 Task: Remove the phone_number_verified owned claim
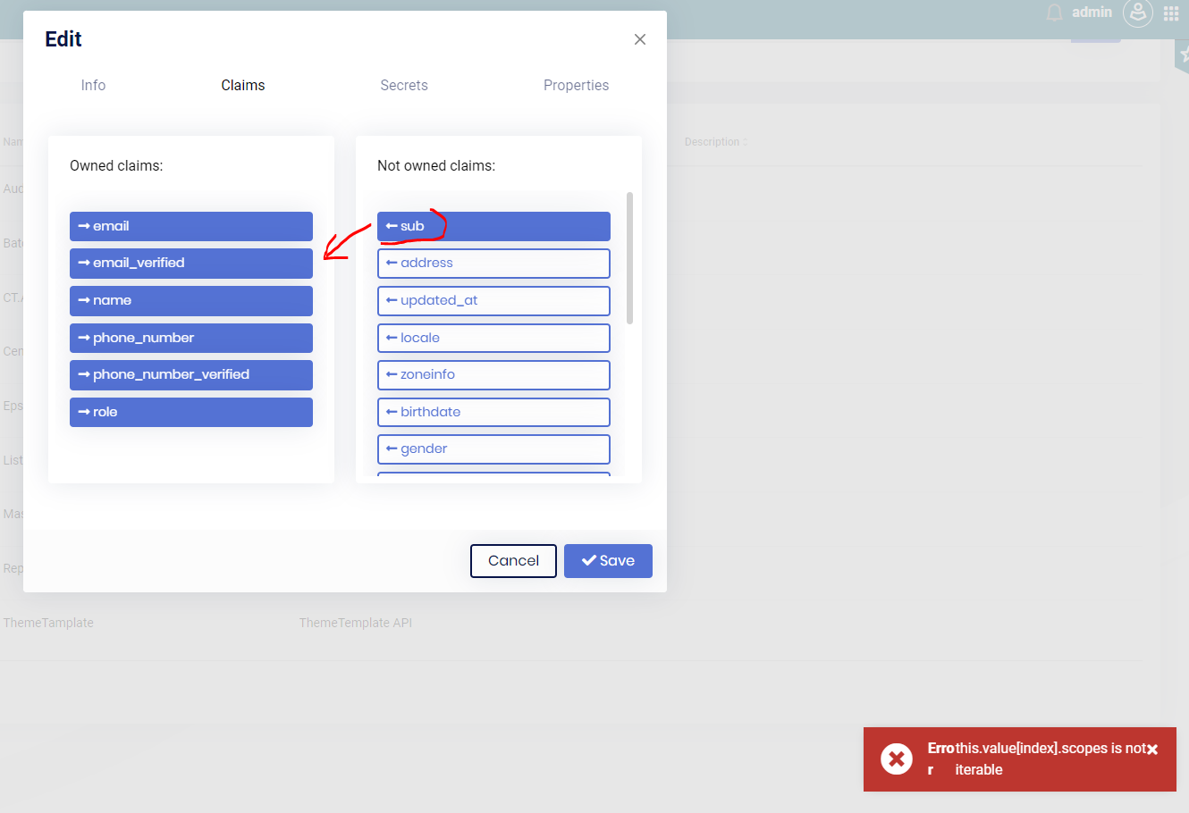click(191, 375)
